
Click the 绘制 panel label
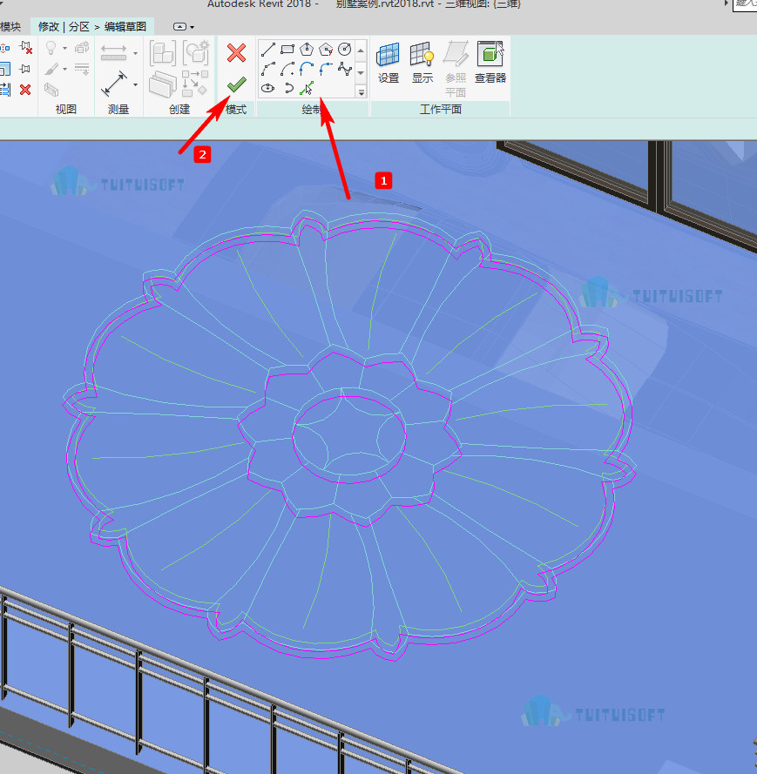pos(312,110)
